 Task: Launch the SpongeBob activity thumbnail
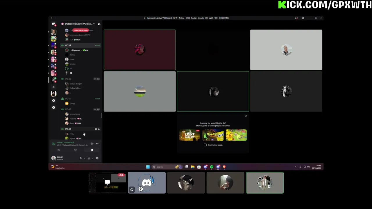[213, 135]
